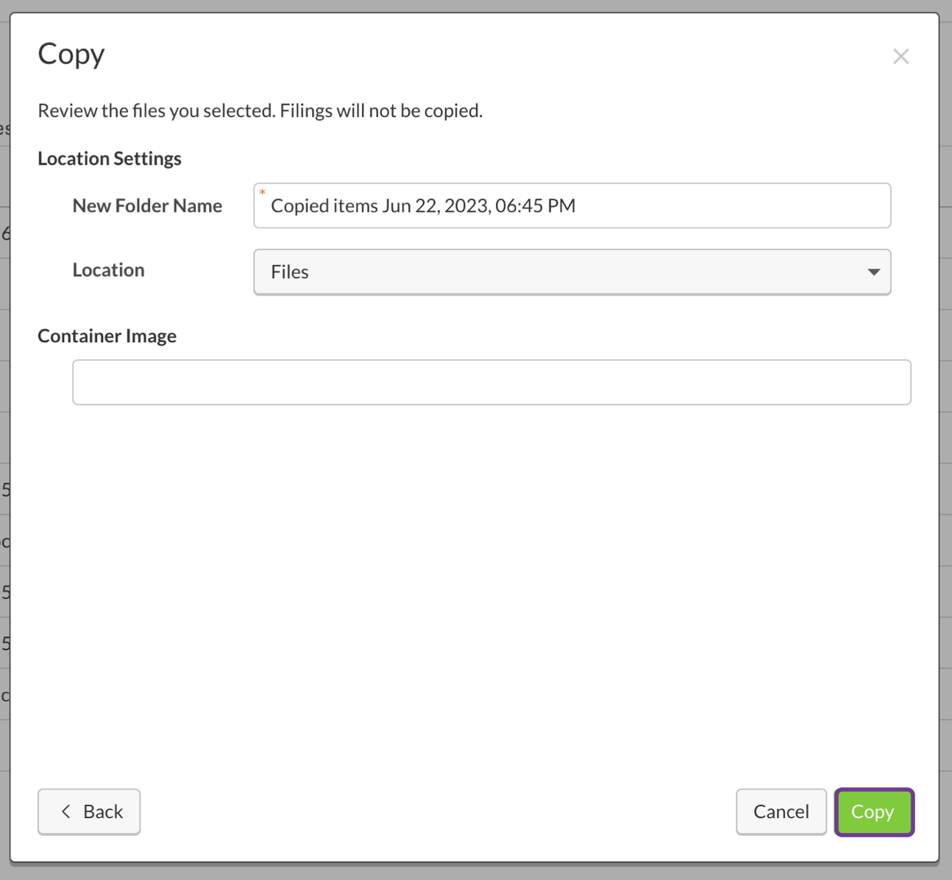Viewport: 952px width, 880px height.
Task: Click the Copy dialog title
Action: tap(71, 54)
